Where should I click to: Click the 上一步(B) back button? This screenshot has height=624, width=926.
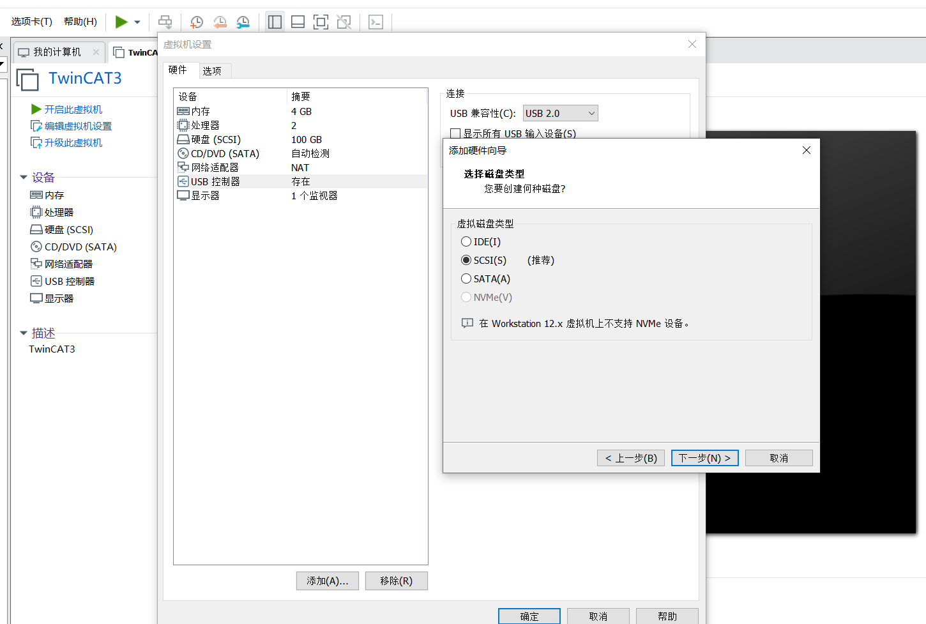coord(631,458)
